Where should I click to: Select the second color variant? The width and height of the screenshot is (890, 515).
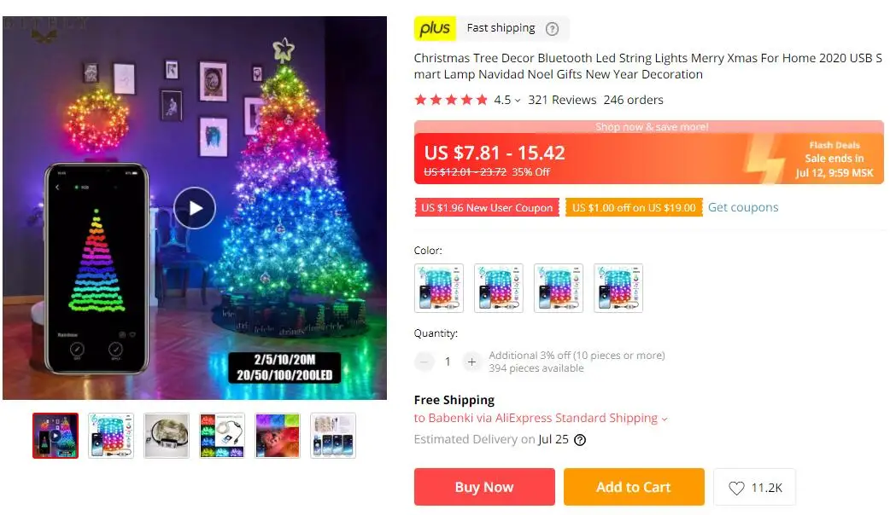pos(498,288)
